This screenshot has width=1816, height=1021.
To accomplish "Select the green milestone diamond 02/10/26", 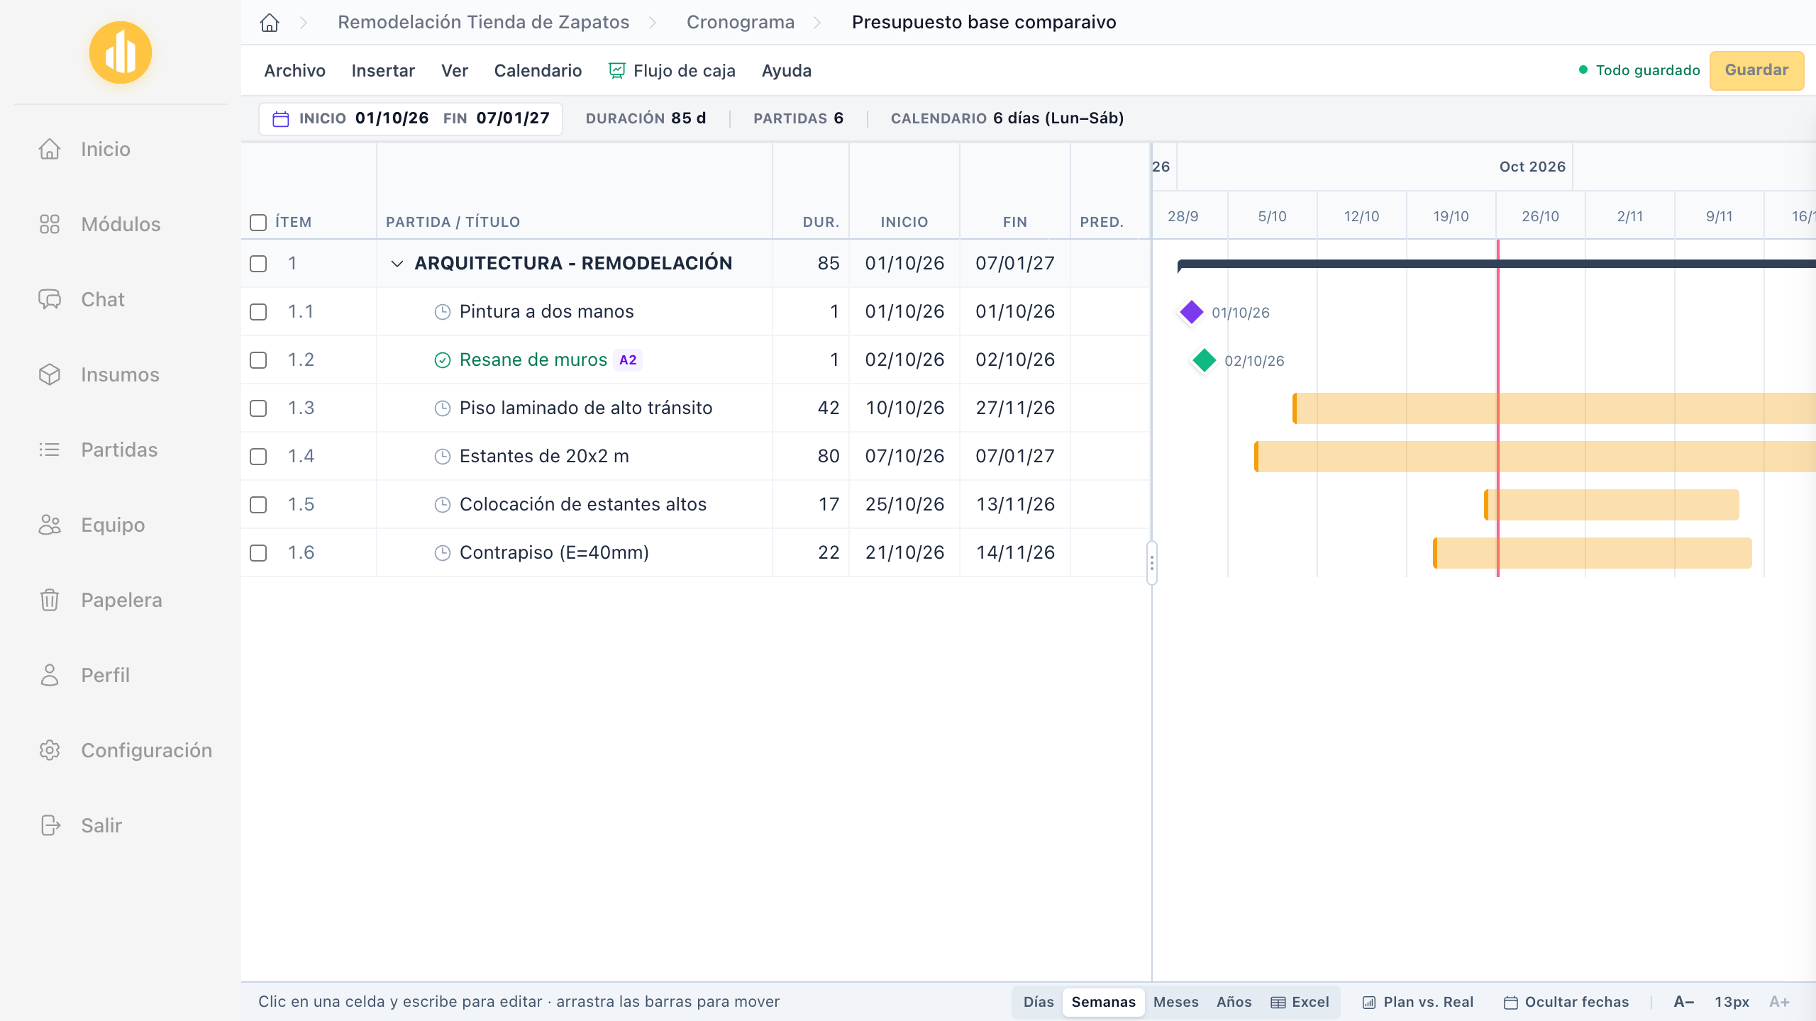I will (x=1205, y=360).
